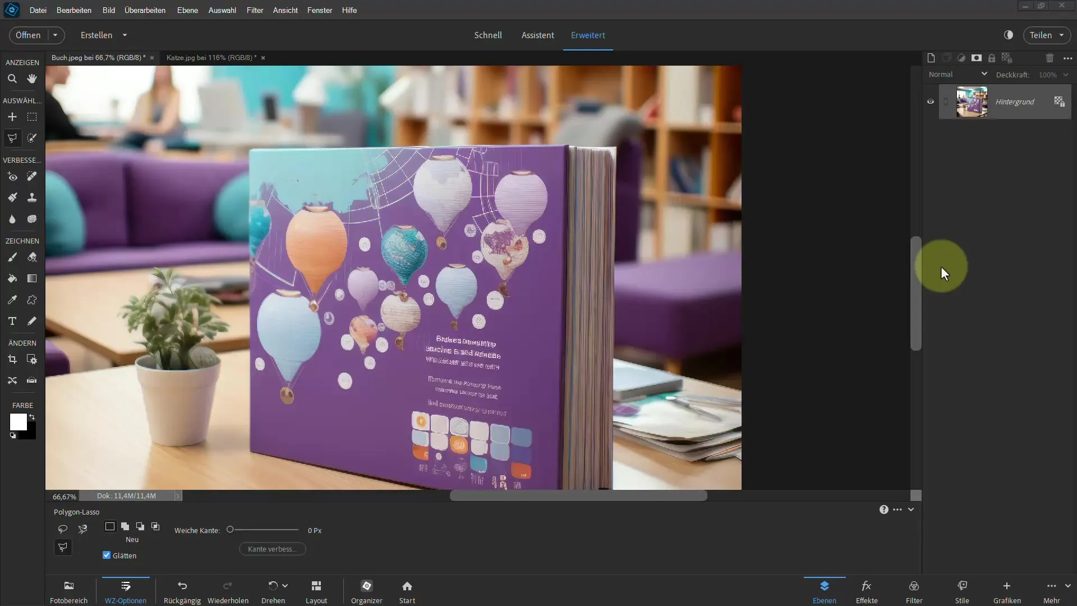
Task: Delete layer with the trash icon
Action: click(1050, 58)
